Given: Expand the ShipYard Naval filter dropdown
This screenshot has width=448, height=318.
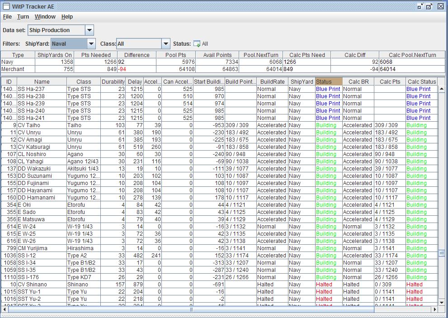Looking at the screenshot, I should [x=91, y=44].
